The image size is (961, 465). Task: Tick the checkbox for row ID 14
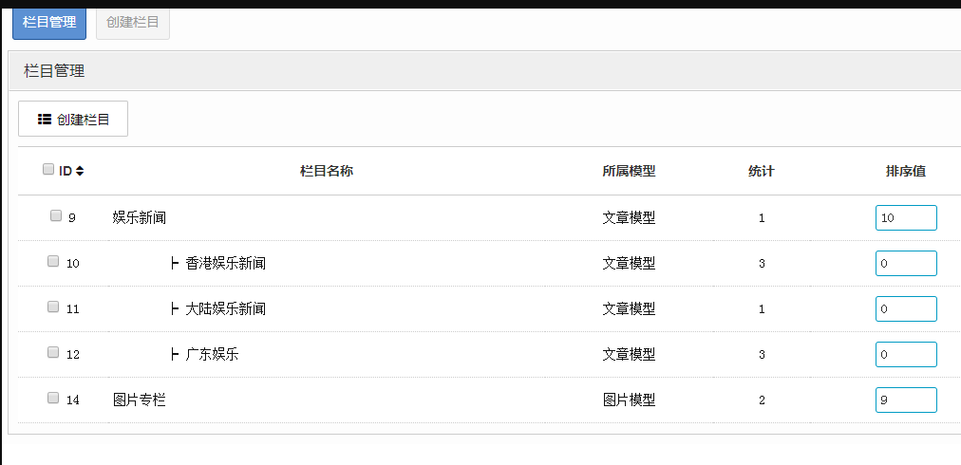pyautogui.click(x=53, y=398)
